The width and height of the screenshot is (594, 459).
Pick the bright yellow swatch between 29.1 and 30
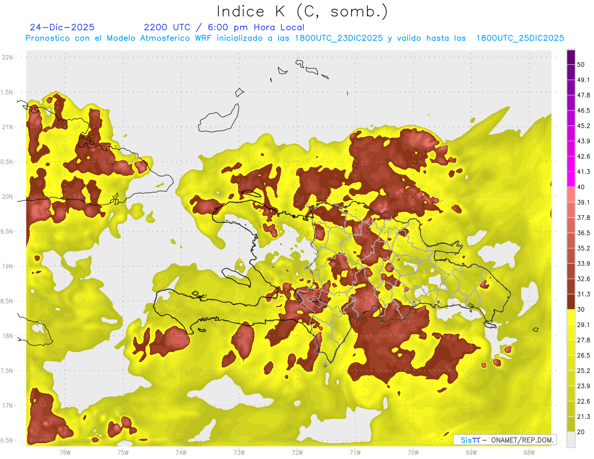571,317
